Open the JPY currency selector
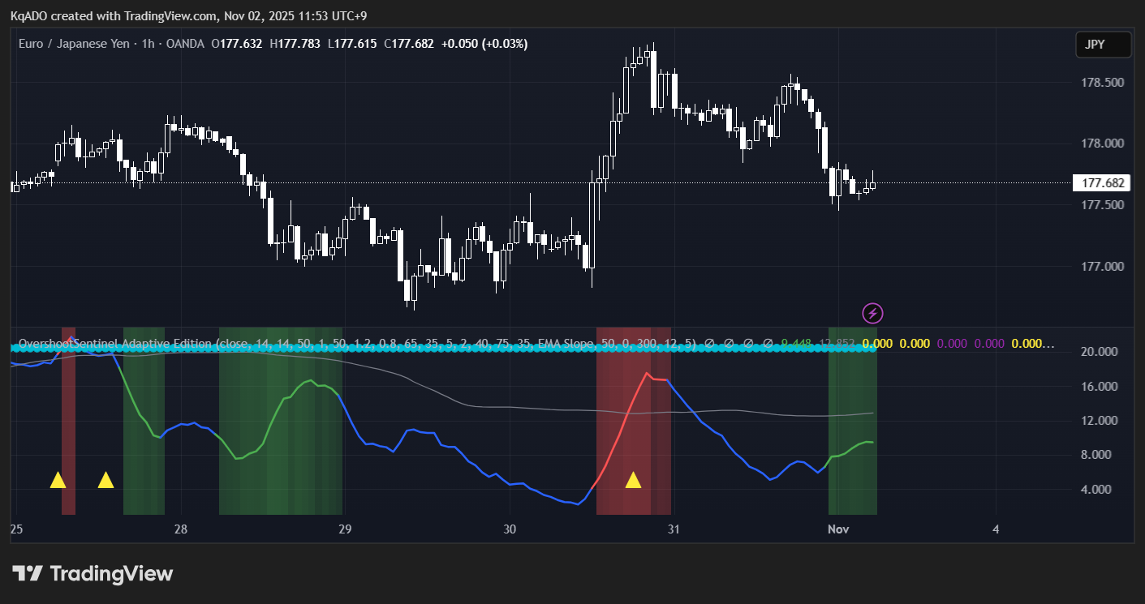This screenshot has width=1145, height=604. pyautogui.click(x=1103, y=45)
